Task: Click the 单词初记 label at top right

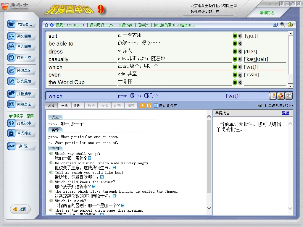Action: coord(267,13)
